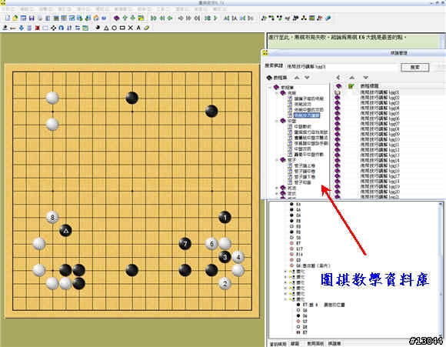This screenshot has height=347, width=446.
Task: Click the white stone numbered 8
Action: pyautogui.click(x=52, y=218)
